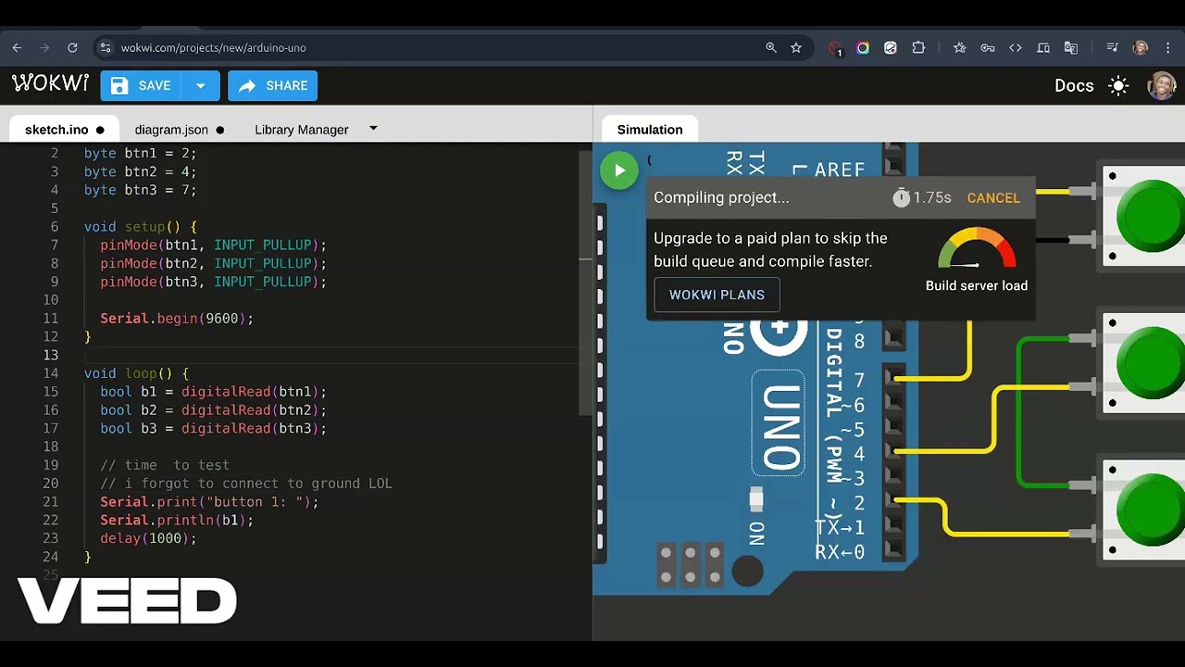Click the middle green pushbutton
1185x667 pixels.
1150,363
